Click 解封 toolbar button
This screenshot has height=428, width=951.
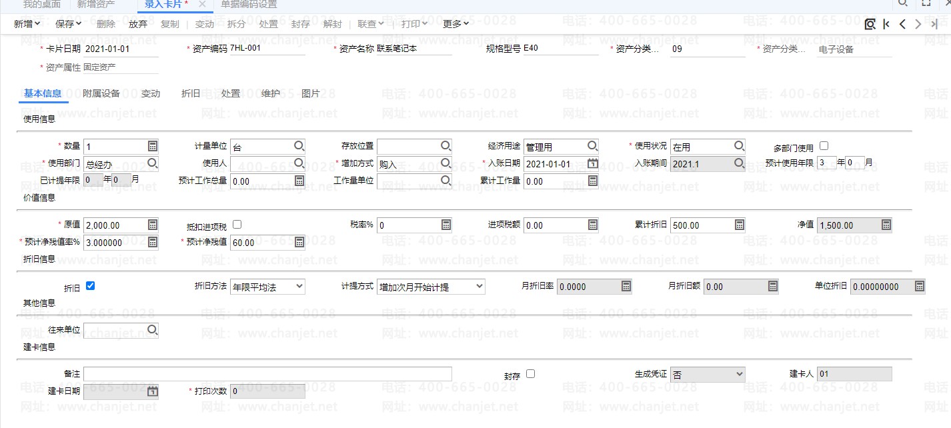[x=332, y=24]
